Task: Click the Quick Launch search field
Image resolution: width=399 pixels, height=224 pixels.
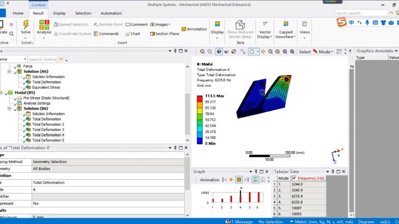Action: tap(361, 13)
